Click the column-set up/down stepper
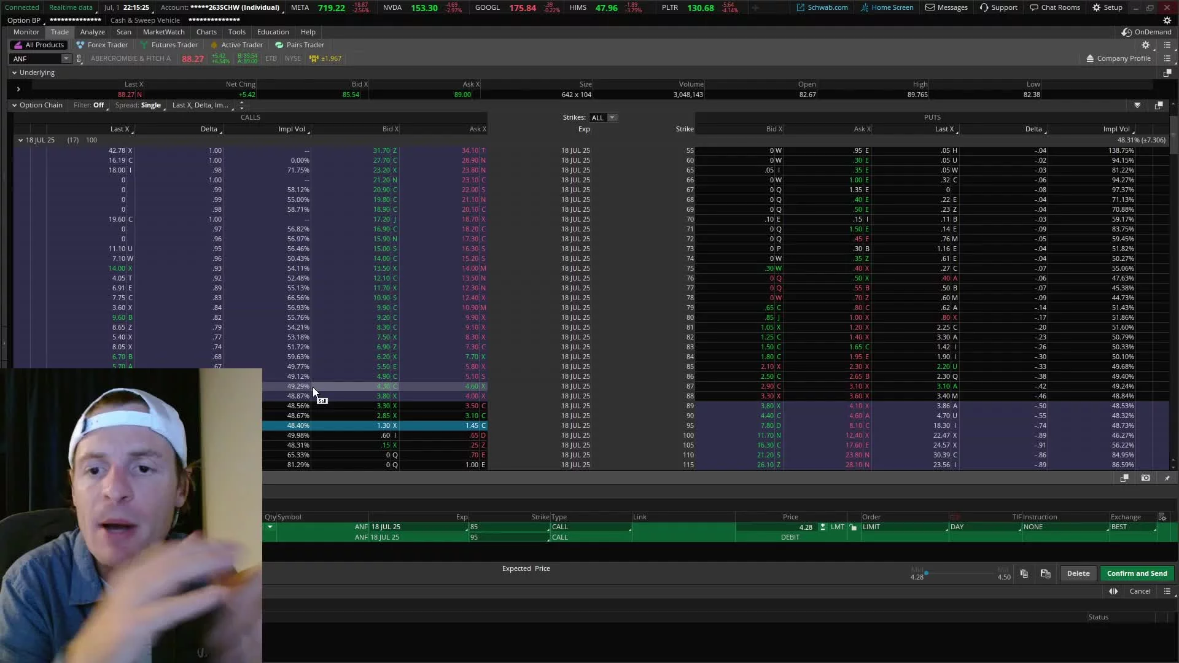This screenshot has height=663, width=1179. point(241,105)
